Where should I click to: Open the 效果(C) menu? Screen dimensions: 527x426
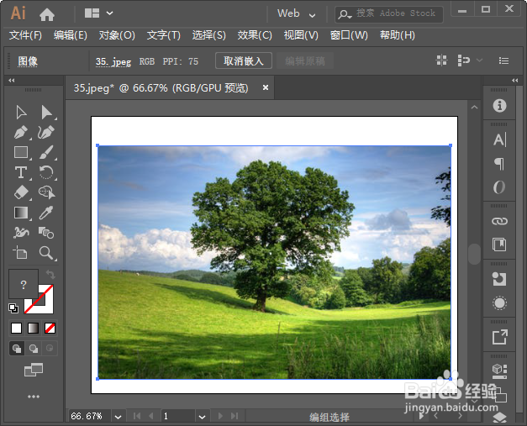coord(255,35)
